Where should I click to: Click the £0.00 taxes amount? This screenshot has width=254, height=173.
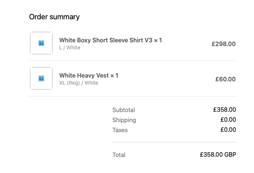point(228,130)
